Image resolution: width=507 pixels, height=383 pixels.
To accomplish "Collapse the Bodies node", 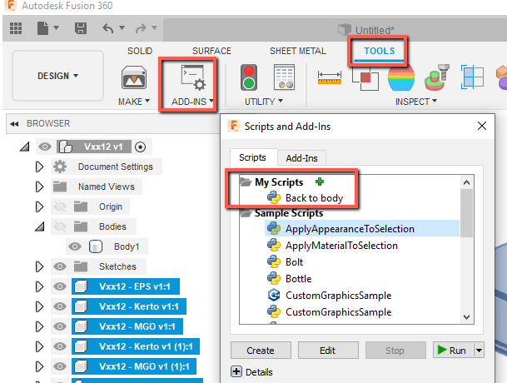I will 40,226.
